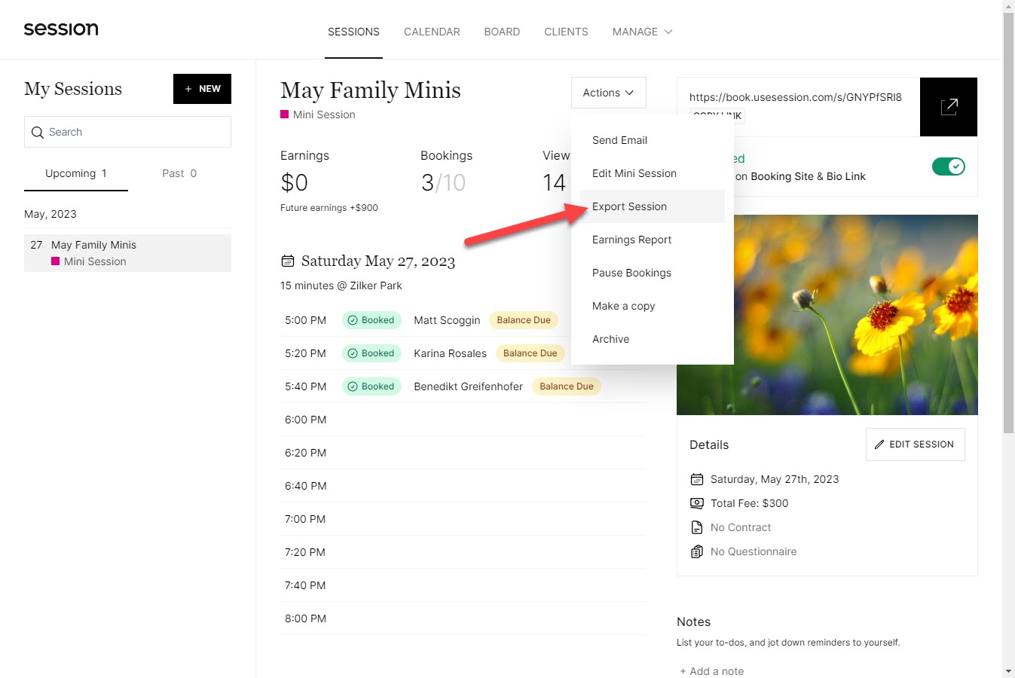Open the Earnings Report option
This screenshot has height=678, width=1015.
pos(653,240)
